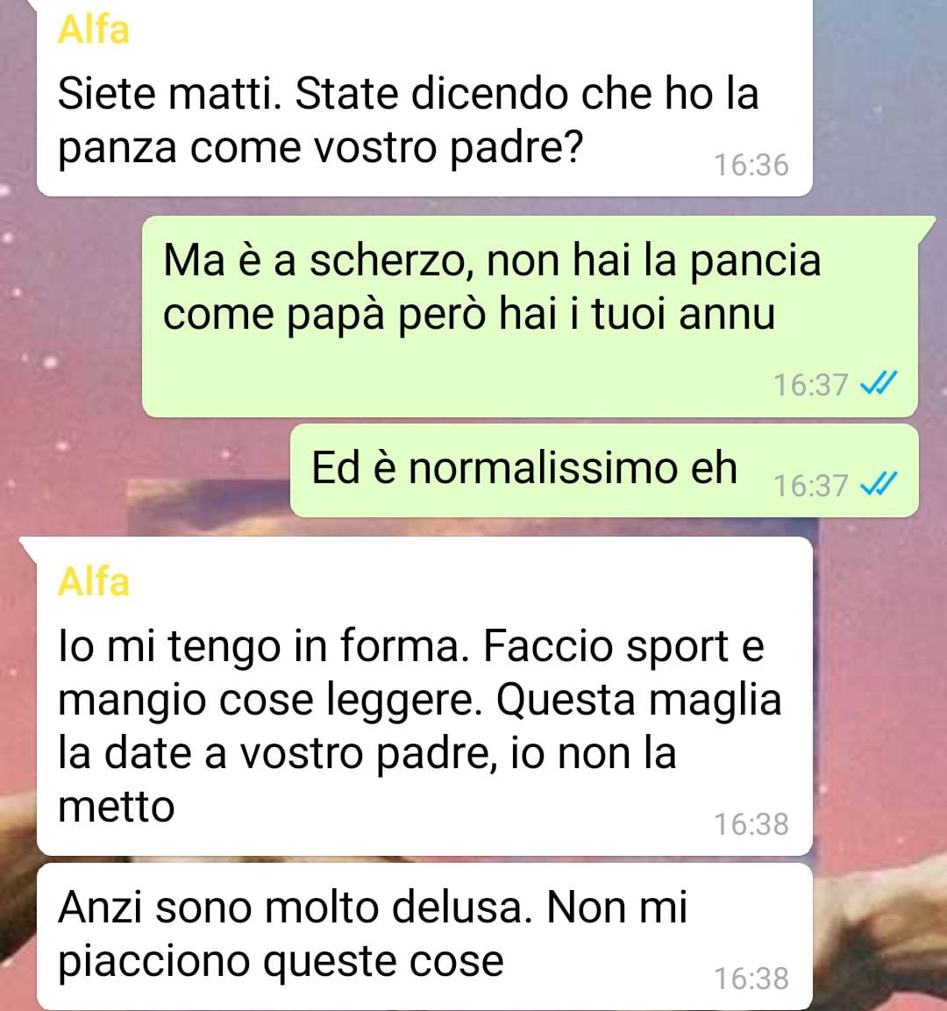
Task: Tap the Alfa name above "Io mi tengo in forma"
Action: 94,581
